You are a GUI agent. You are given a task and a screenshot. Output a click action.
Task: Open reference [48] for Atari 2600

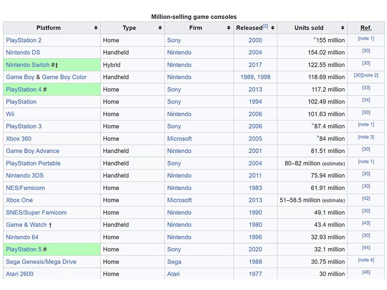coord(366,272)
